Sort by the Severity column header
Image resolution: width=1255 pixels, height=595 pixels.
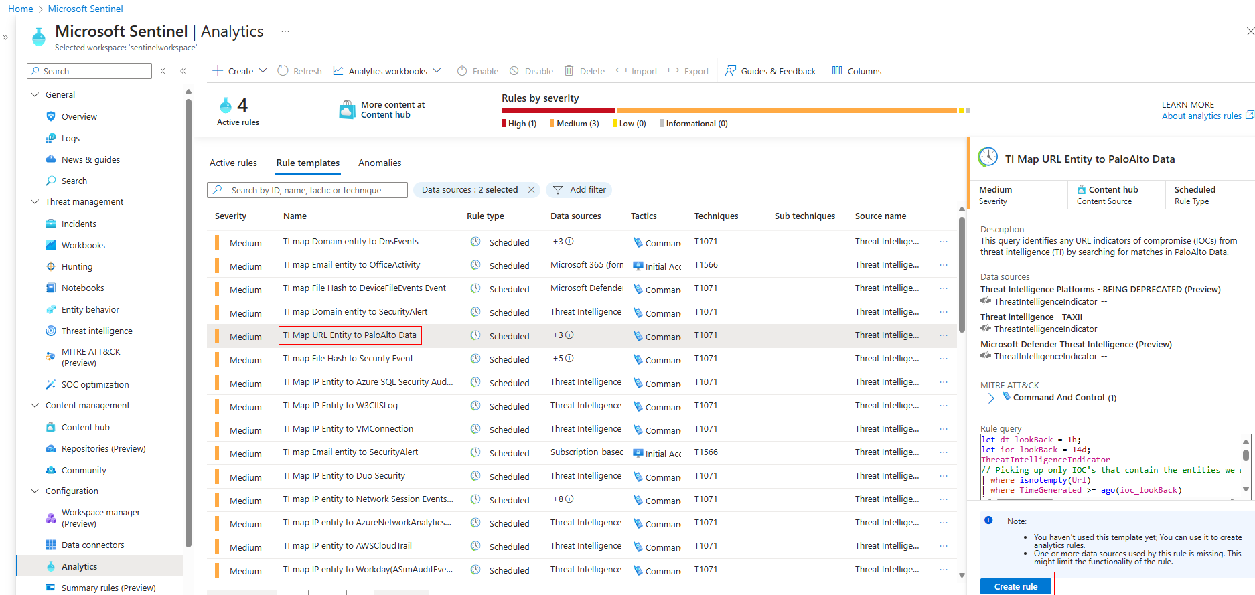tap(230, 216)
